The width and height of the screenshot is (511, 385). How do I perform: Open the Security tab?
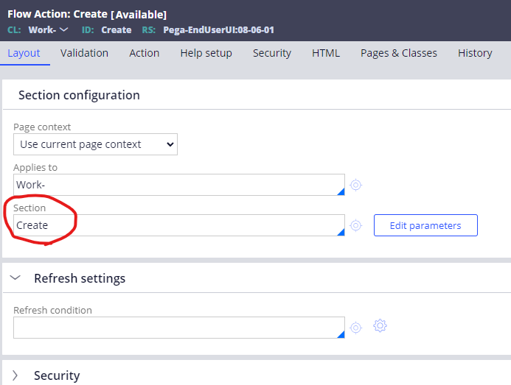coord(272,53)
